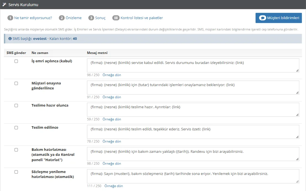Screen dimensions: 306x191
Task: Click the 96 / 250 character counter
Action: pos(93,75)
